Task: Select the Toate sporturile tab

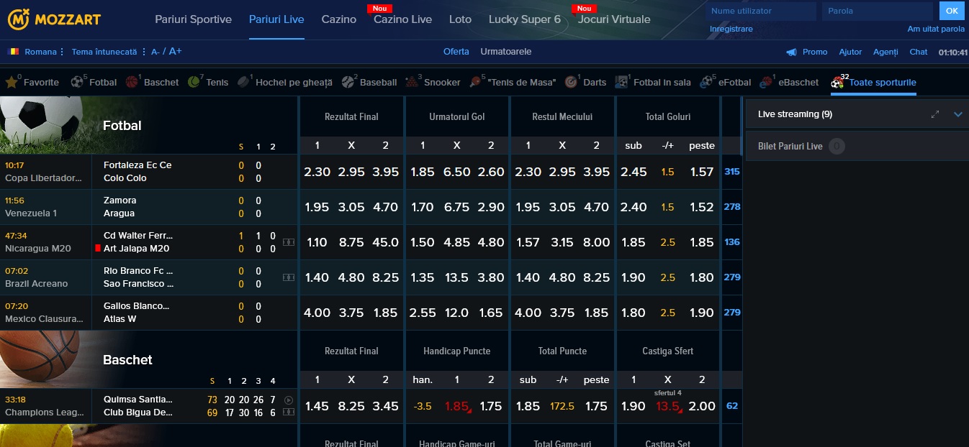Action: [873, 82]
